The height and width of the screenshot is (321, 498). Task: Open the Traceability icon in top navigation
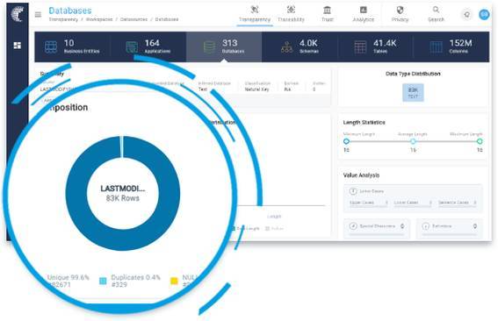pyautogui.click(x=291, y=10)
